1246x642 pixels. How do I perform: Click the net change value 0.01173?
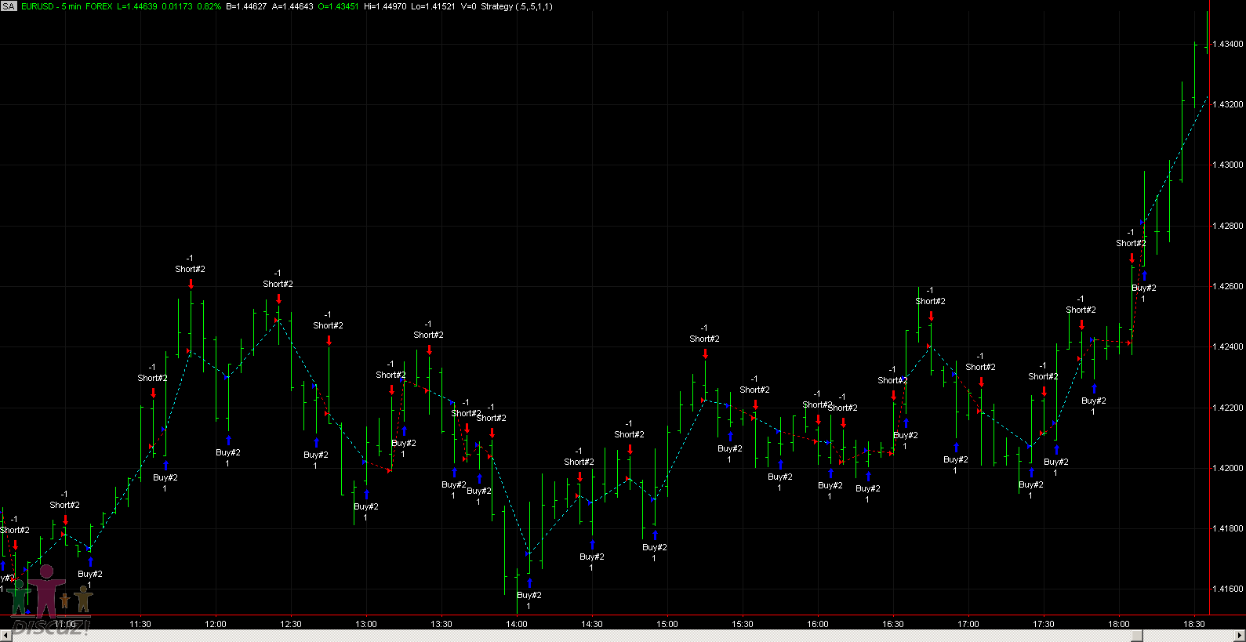click(x=177, y=6)
